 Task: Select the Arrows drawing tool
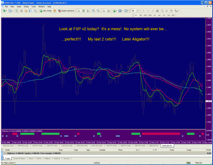tap(176, 11)
